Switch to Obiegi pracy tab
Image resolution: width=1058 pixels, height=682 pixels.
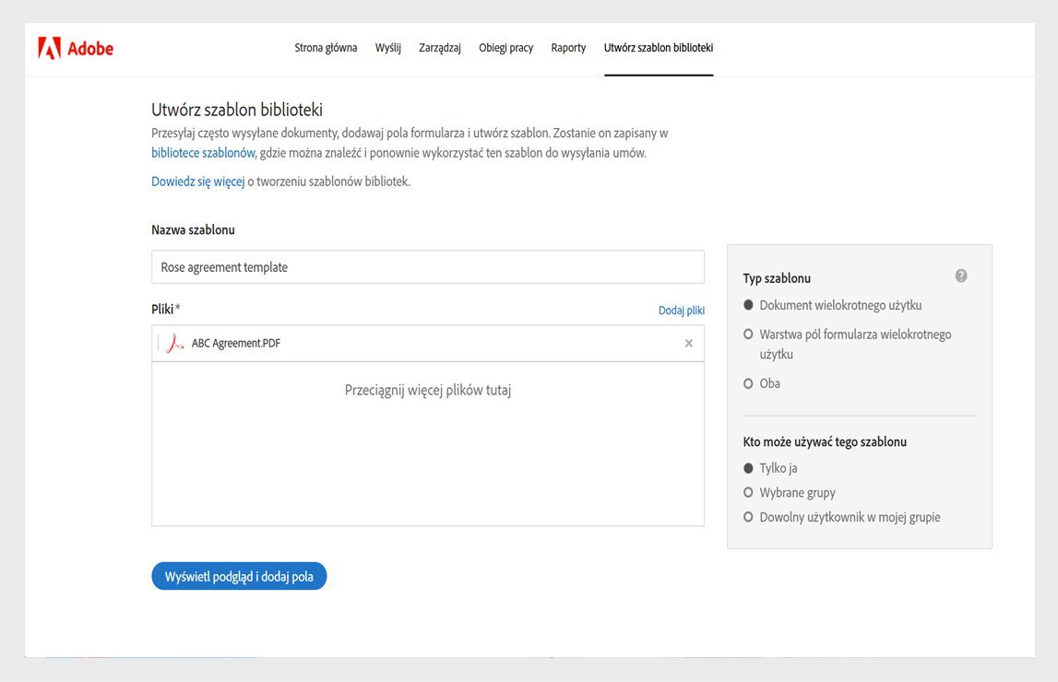(x=505, y=48)
